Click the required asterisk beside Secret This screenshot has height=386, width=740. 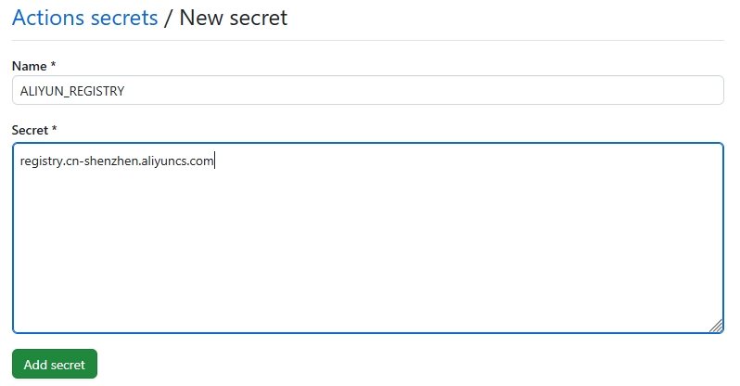tap(55, 131)
